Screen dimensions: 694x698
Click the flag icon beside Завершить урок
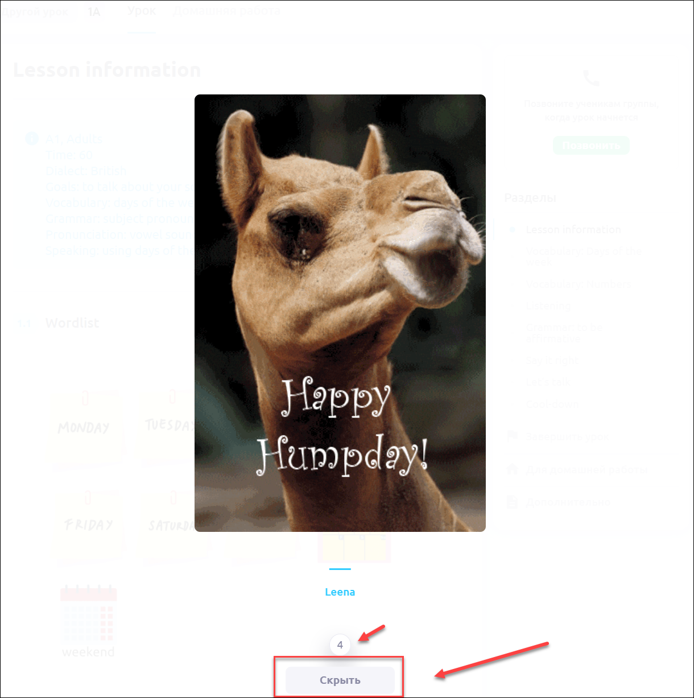(x=513, y=436)
